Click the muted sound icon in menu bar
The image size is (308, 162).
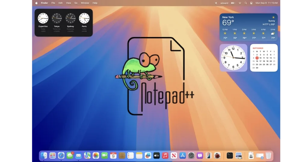click(x=216, y=3)
